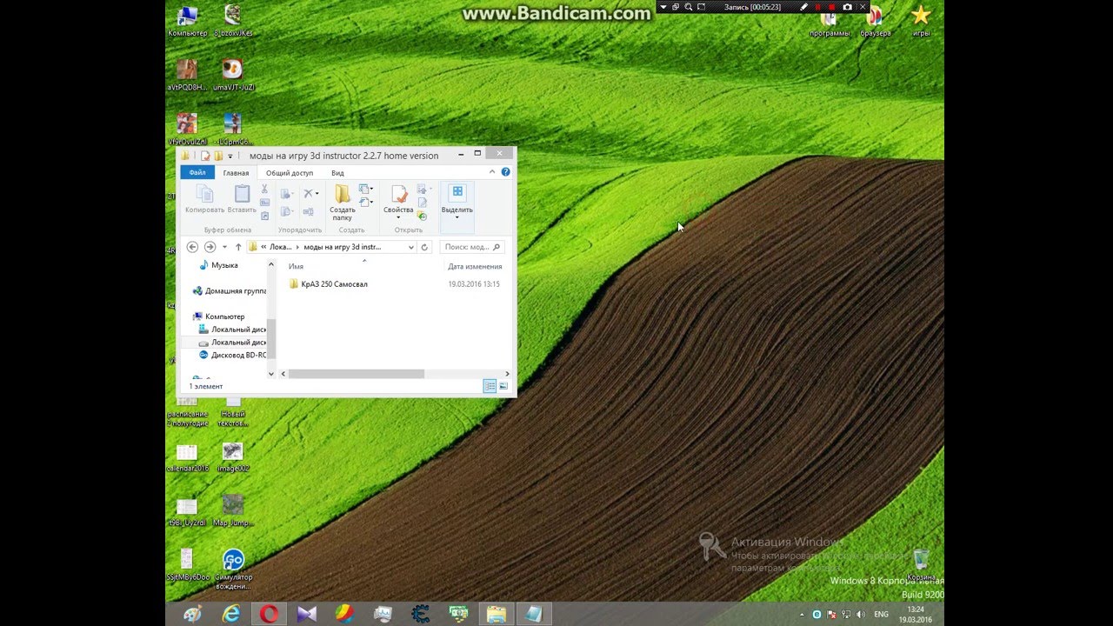Open the Компьютер desktop icon
The width and height of the screenshot is (1113, 626).
pyautogui.click(x=187, y=21)
